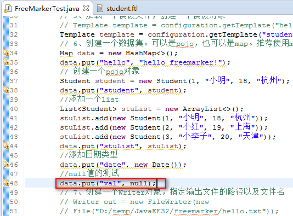
Task: Click the line 49 comment mentioning Writer
Action: point(172,192)
